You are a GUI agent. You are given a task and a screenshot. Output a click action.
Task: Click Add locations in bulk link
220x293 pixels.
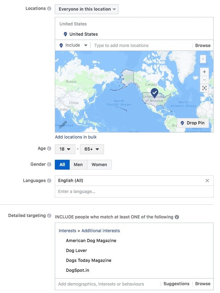(76, 137)
